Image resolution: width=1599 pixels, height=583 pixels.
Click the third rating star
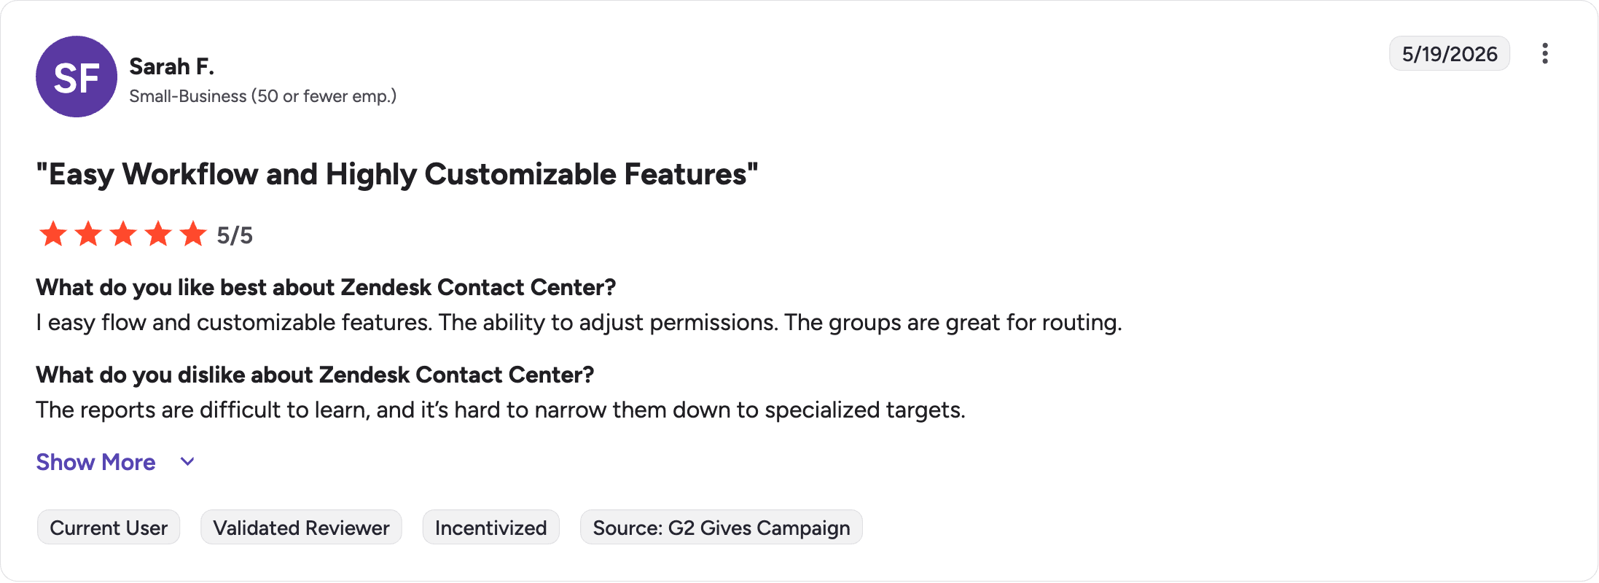123,234
